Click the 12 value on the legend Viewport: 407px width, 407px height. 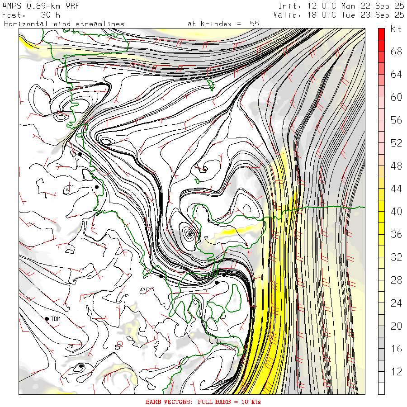pyautogui.click(x=396, y=372)
